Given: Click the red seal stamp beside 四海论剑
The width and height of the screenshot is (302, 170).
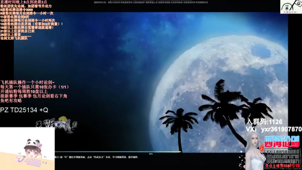Looking at the screenshot, I should click(262, 148).
